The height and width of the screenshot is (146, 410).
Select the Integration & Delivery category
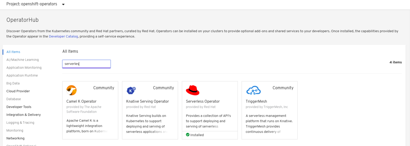(x=24, y=115)
